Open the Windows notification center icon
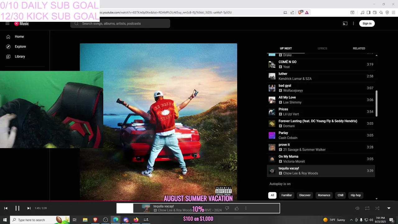The image size is (398, 224). (x=392, y=220)
